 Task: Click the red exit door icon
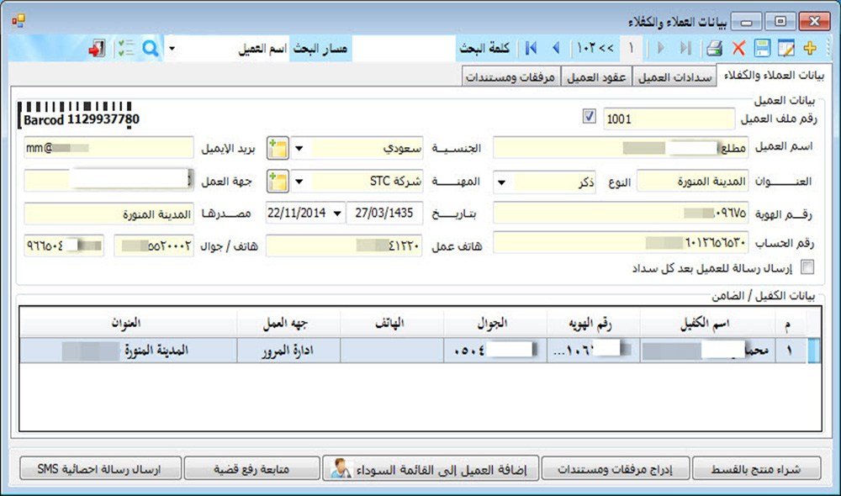[98, 49]
